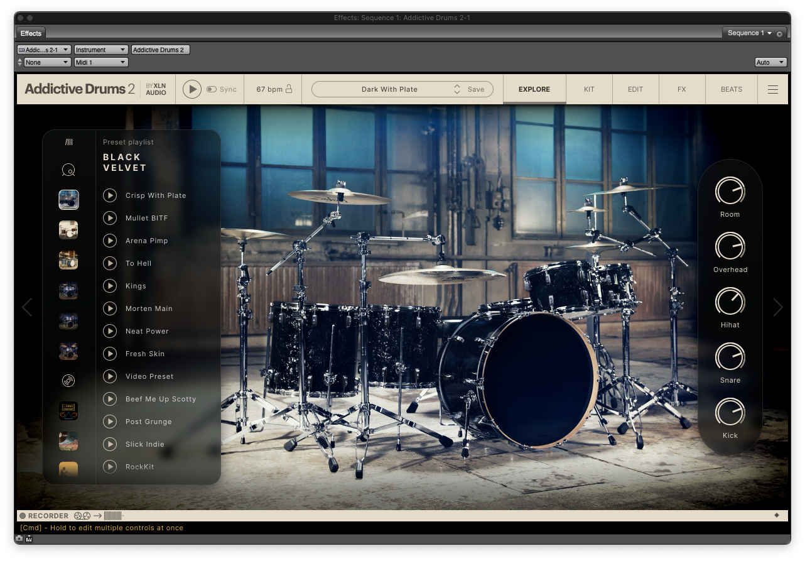Screen dimensions: 805x561
Task: Select the Crisp With Plate preset name
Action: (156, 195)
